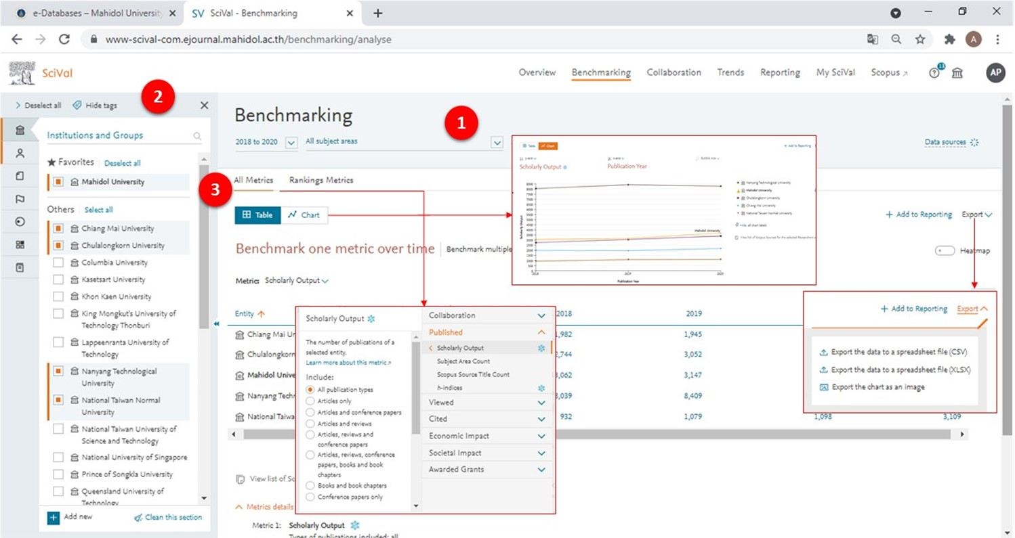Select the Articles only radio option

tap(310, 401)
